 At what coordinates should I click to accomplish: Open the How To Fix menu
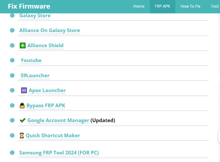[x=190, y=6]
